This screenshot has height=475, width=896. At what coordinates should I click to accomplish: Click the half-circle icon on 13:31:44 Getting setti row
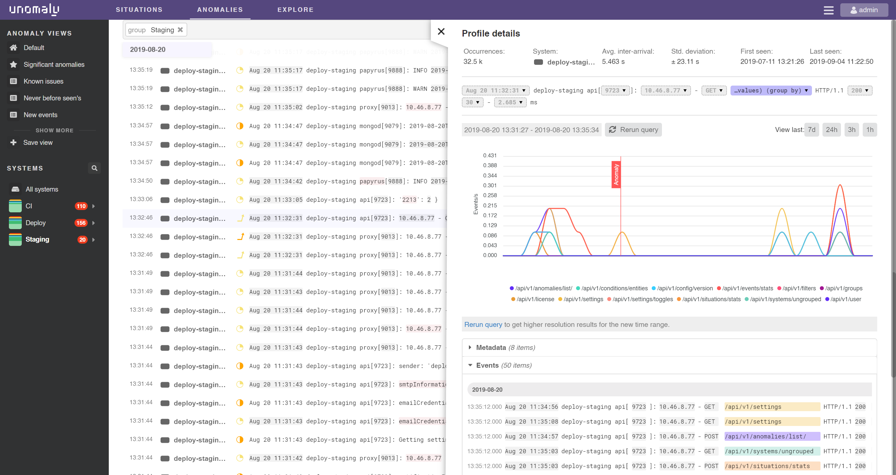(240, 439)
